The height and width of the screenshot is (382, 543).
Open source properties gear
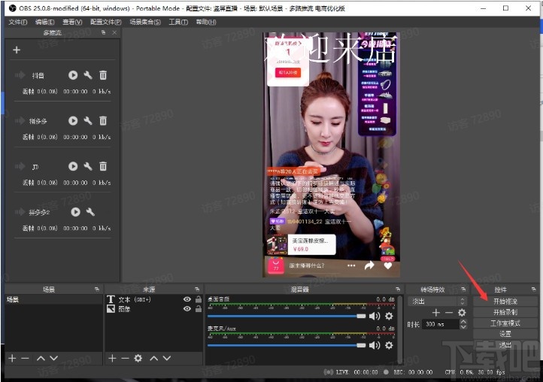pyautogui.click(x=138, y=358)
